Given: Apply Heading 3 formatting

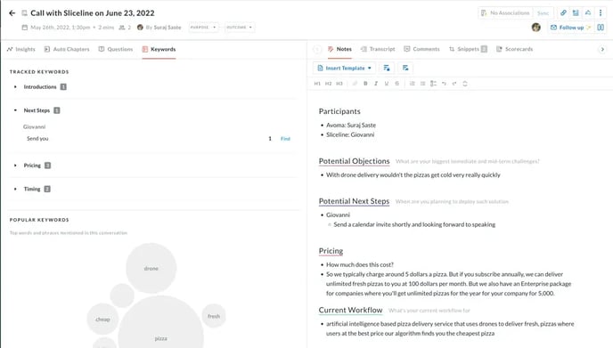Looking at the screenshot, I should [x=339, y=84].
